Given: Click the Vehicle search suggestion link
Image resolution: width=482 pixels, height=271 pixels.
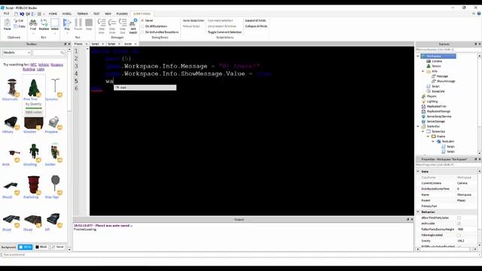Looking at the screenshot, I should pos(44,65).
